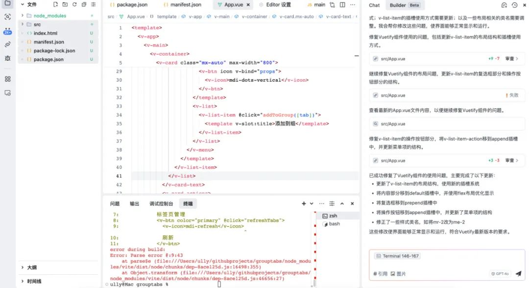
Task: Click the 失败 failed src/App.vue entry
Action: point(447,96)
